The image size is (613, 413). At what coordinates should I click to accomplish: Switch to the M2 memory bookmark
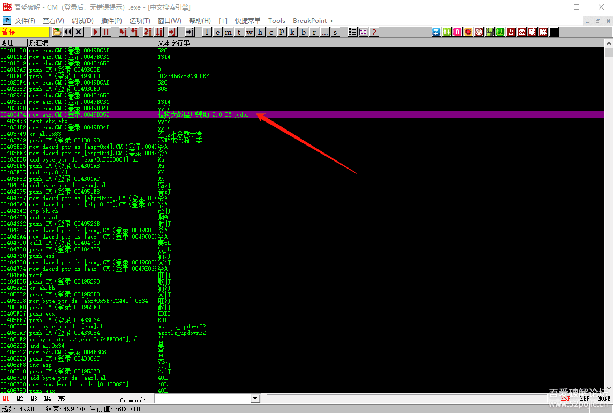[20, 399]
